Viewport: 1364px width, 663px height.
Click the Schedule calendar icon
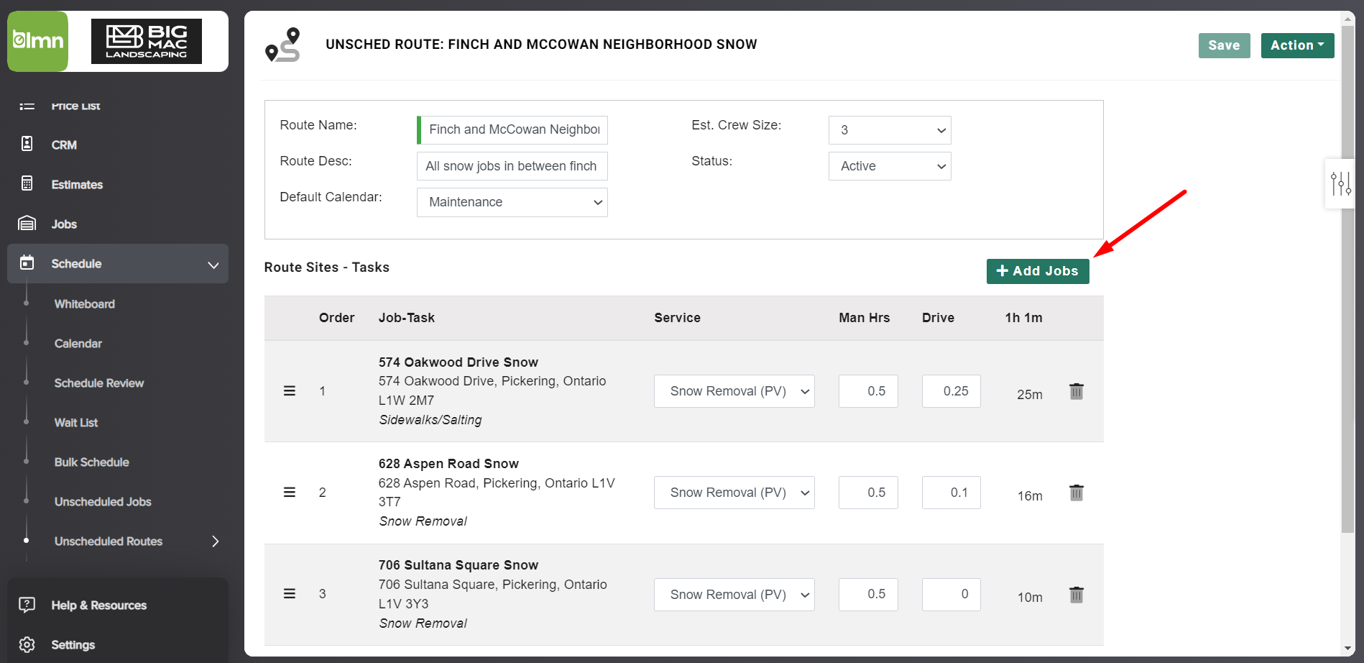[x=27, y=262]
